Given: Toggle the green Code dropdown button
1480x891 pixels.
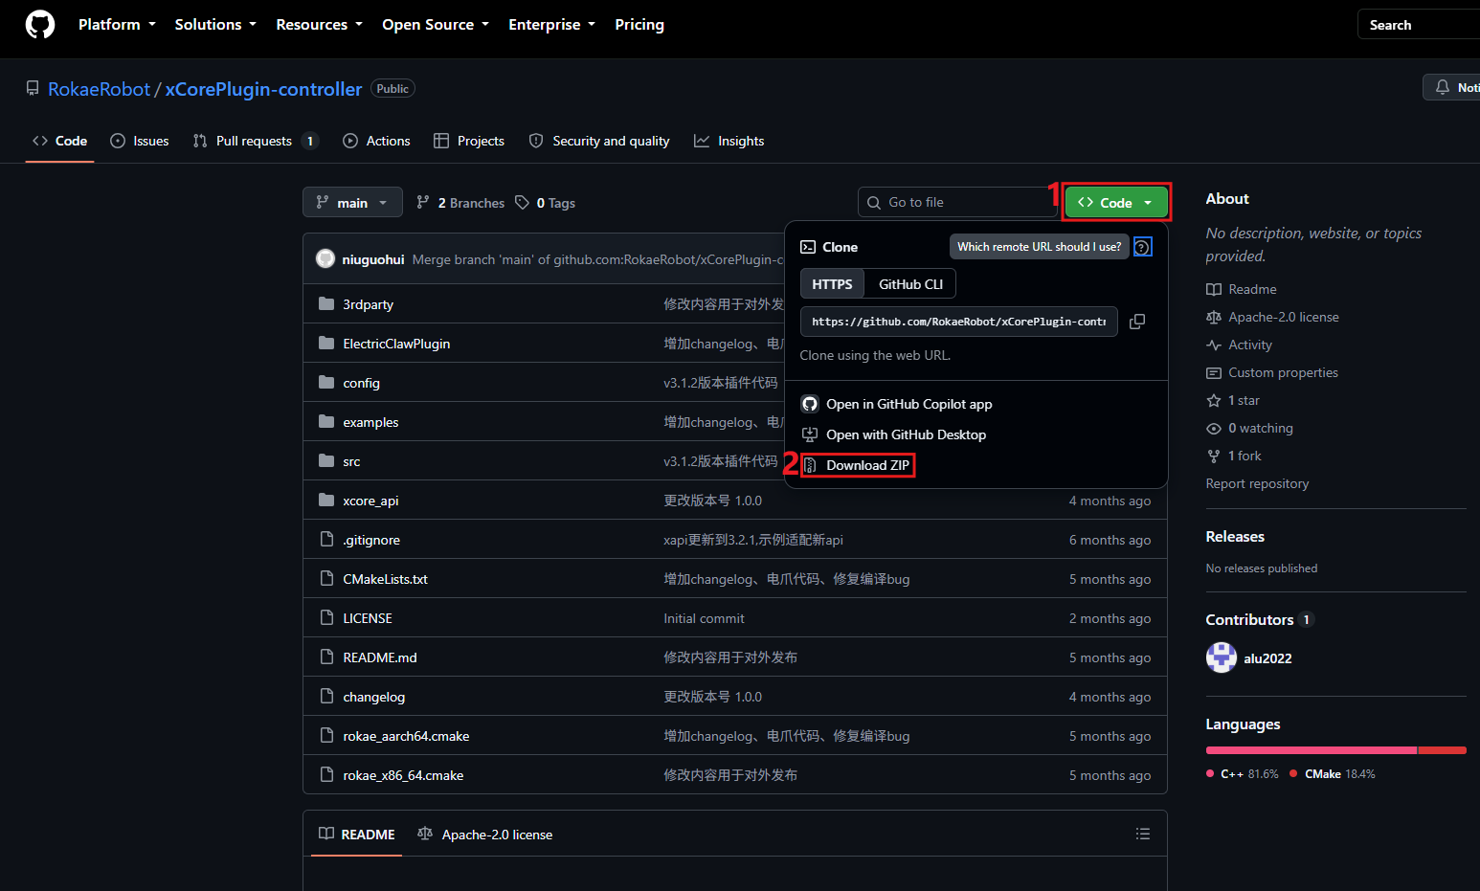Looking at the screenshot, I should point(1116,202).
